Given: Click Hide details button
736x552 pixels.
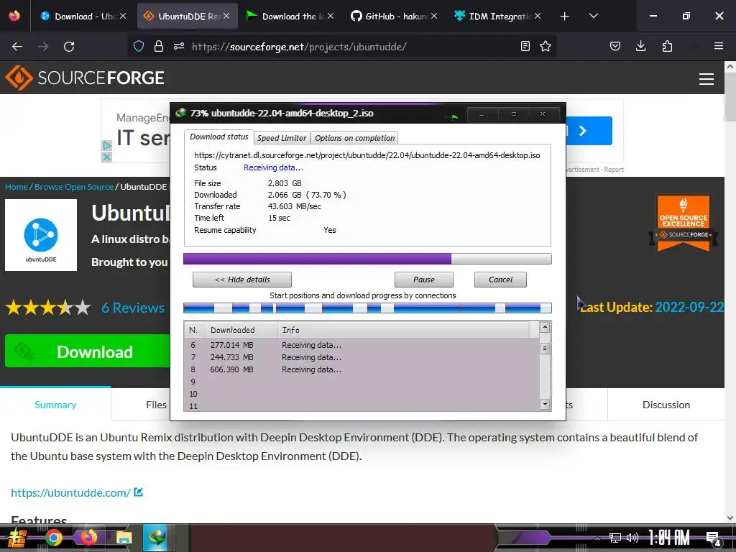Looking at the screenshot, I should (x=242, y=280).
